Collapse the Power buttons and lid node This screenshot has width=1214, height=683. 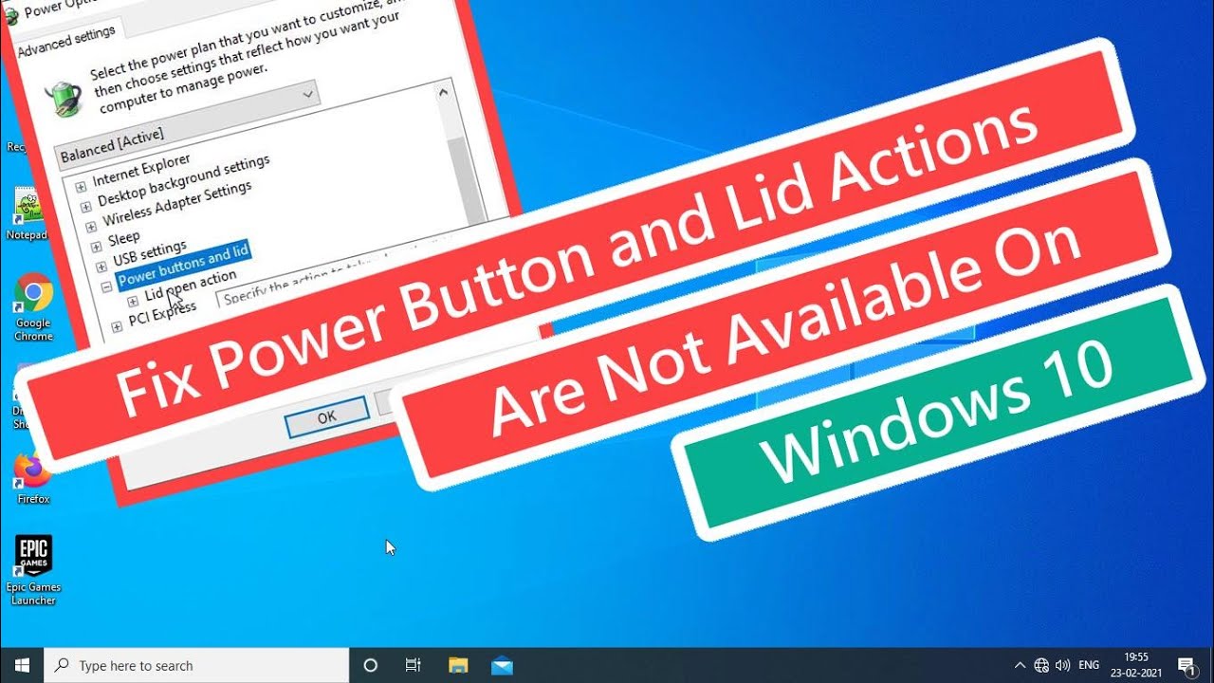tap(106, 286)
